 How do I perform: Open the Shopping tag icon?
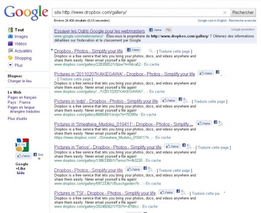tap(10, 58)
